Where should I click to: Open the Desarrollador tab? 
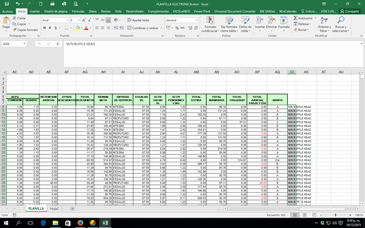pos(135,12)
